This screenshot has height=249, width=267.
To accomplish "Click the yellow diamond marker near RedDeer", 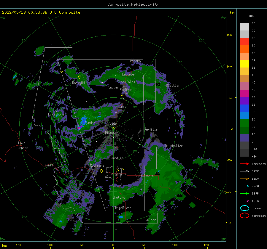I will (122, 96).
